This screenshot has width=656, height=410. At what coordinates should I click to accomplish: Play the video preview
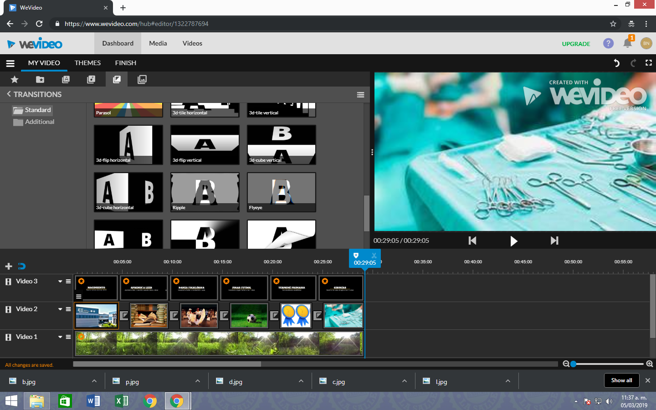(x=514, y=241)
